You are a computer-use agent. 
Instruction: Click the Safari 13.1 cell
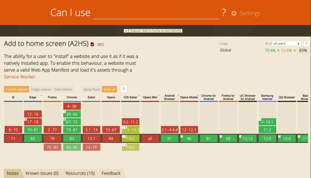92,138
